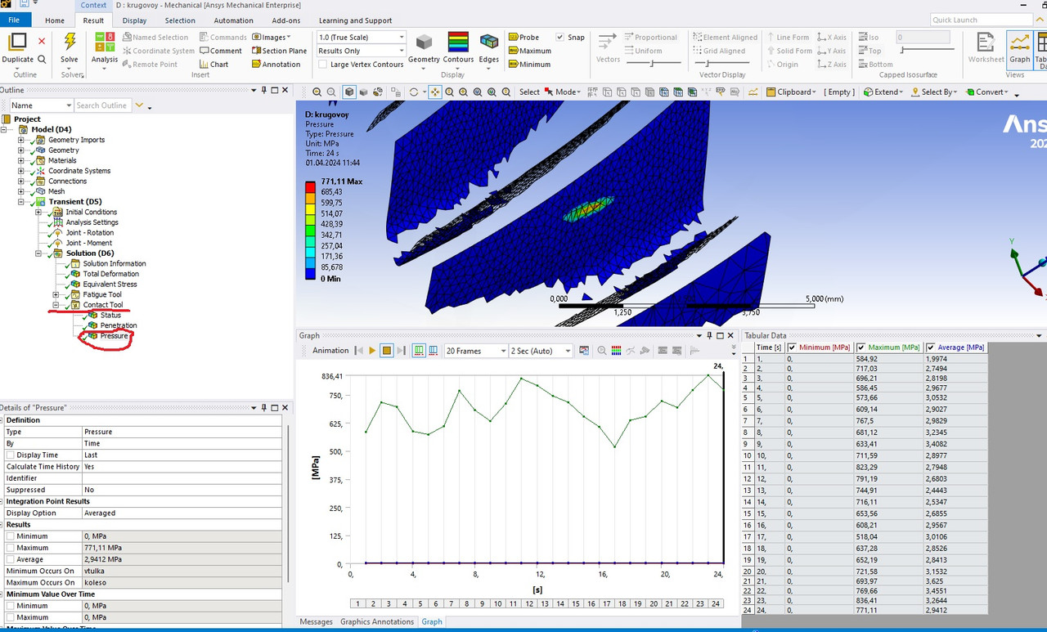
Task: Insert a Comment
Action: point(220,51)
